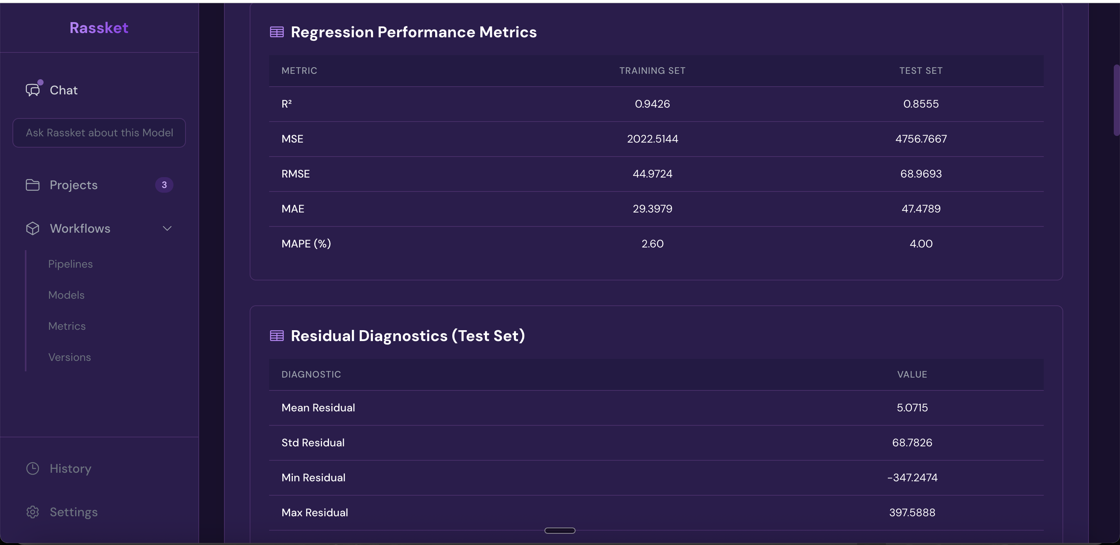Click the VALUE column header
The width and height of the screenshot is (1120, 545).
(x=912, y=374)
